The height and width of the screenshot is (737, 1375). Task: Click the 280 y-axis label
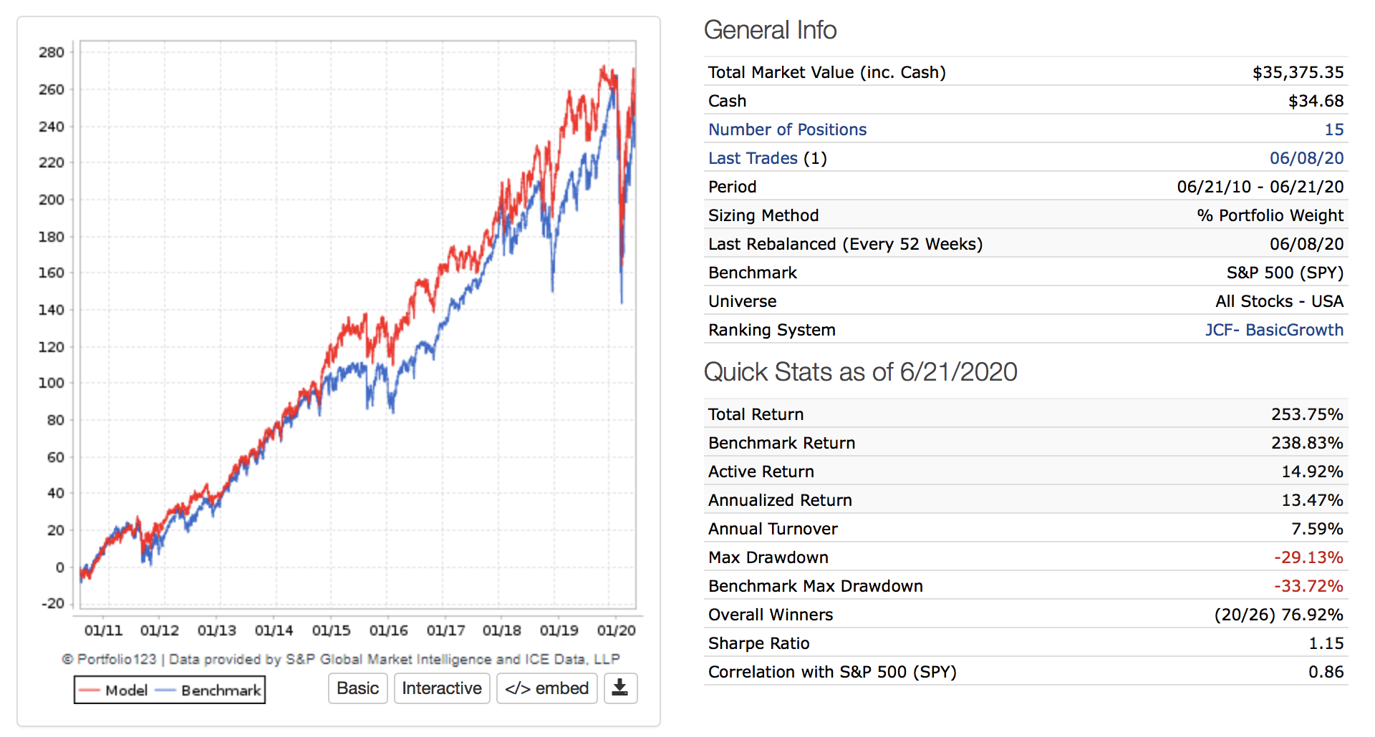click(52, 52)
